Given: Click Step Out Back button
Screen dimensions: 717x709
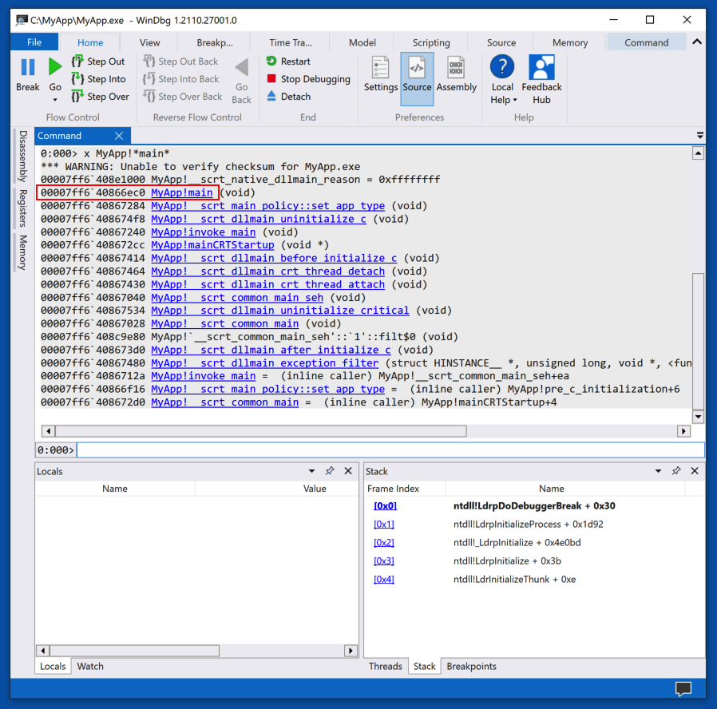Looking at the screenshot, I should tap(180, 61).
